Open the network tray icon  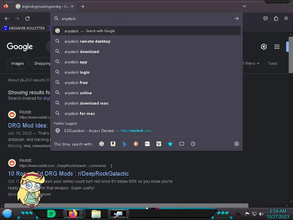tap(254, 214)
